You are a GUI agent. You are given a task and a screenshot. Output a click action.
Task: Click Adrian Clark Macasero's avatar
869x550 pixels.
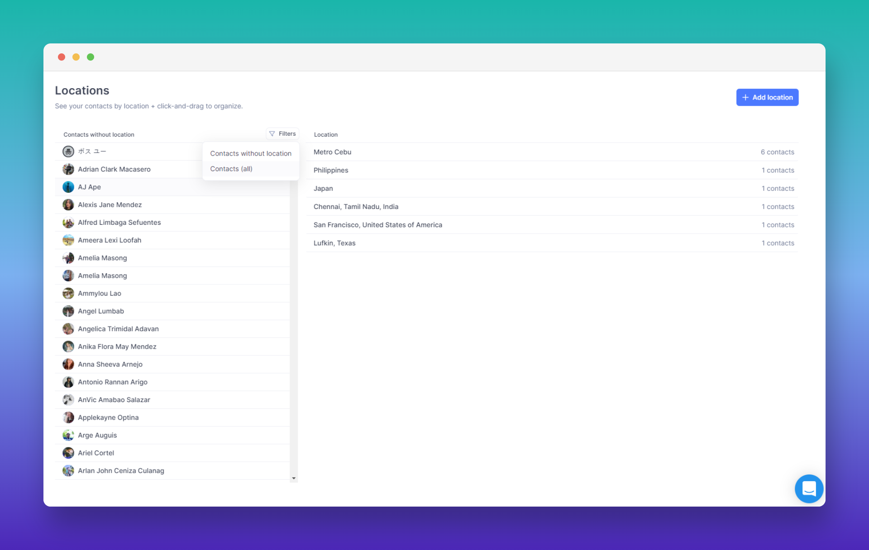pyautogui.click(x=68, y=169)
